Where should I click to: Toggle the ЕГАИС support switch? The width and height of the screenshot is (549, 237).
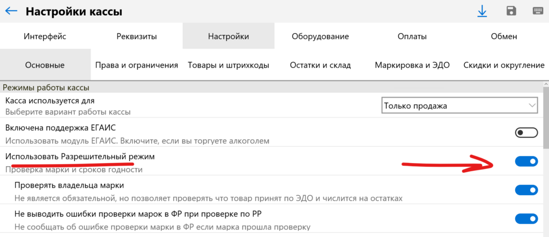point(526,132)
